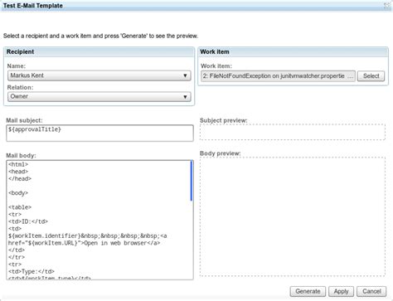393x301 pixels.
Task: Click the 'Subject preview:' label
Action: click(224, 120)
